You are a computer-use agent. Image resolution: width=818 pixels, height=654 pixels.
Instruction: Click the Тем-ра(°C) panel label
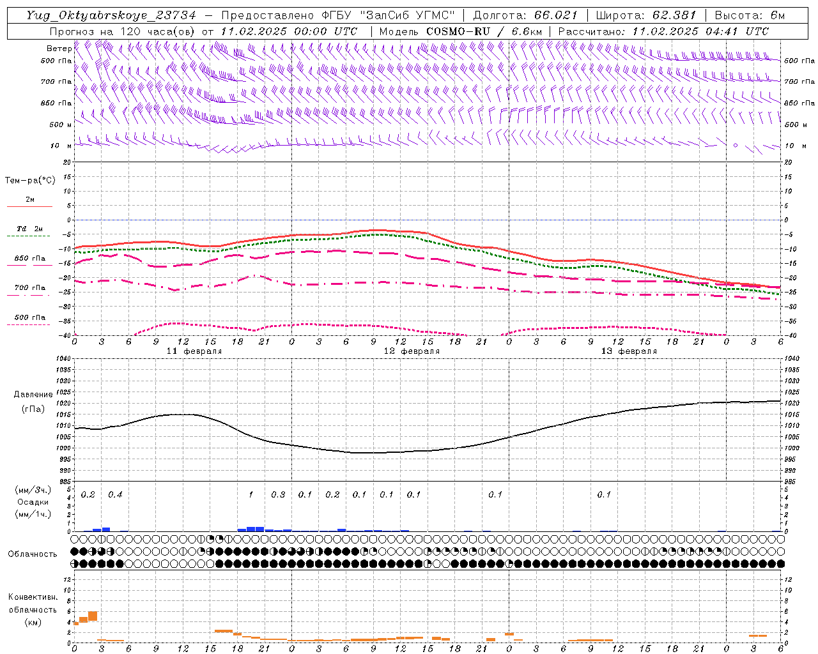(30, 181)
